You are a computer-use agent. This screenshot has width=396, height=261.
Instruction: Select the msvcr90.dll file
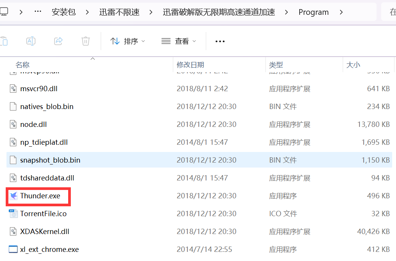pos(38,89)
